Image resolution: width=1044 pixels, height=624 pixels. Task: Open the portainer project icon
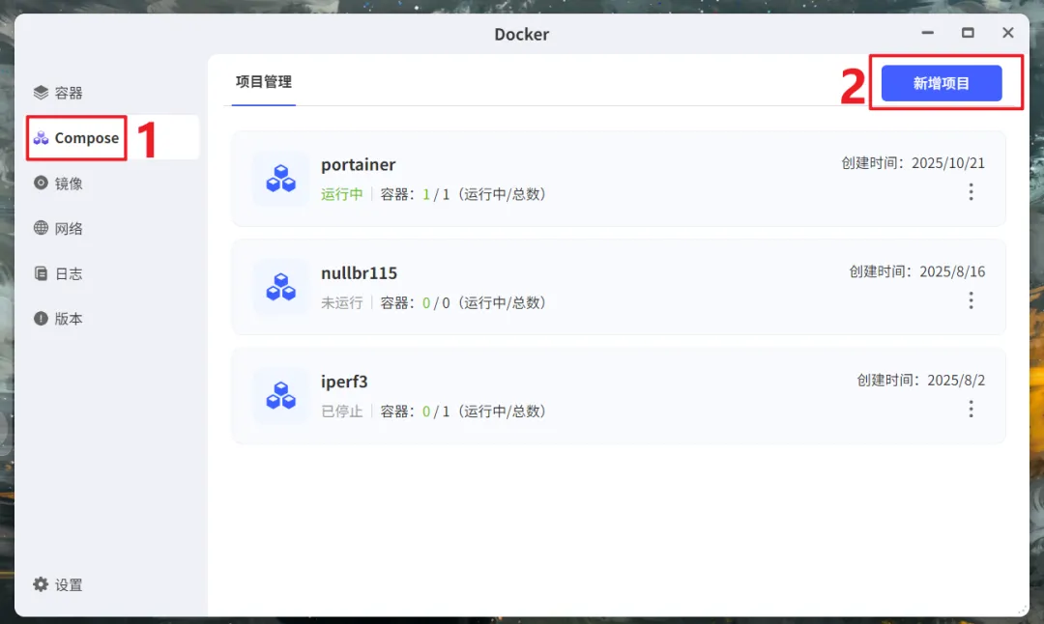281,179
